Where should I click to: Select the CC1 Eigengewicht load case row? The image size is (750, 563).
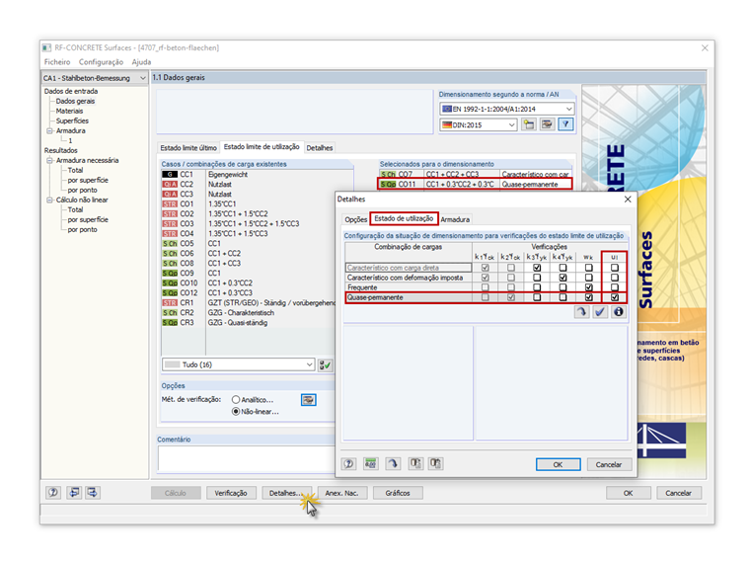(258, 174)
